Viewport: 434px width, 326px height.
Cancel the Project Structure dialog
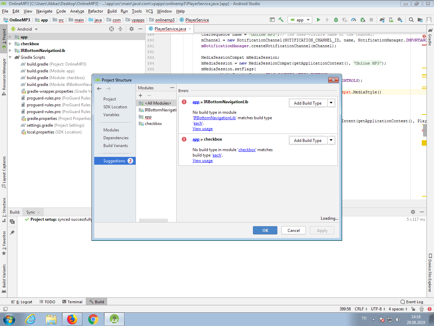click(x=294, y=230)
